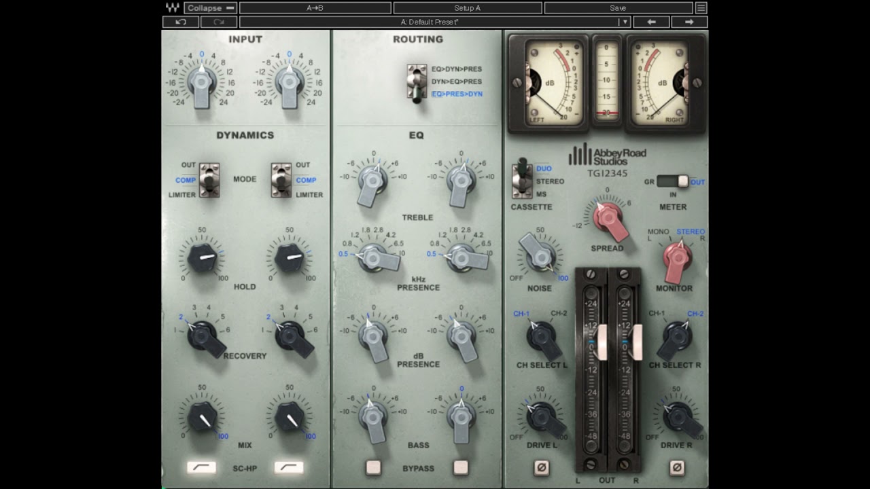Invert phase on left channel
870x489 pixels.
coord(542,467)
